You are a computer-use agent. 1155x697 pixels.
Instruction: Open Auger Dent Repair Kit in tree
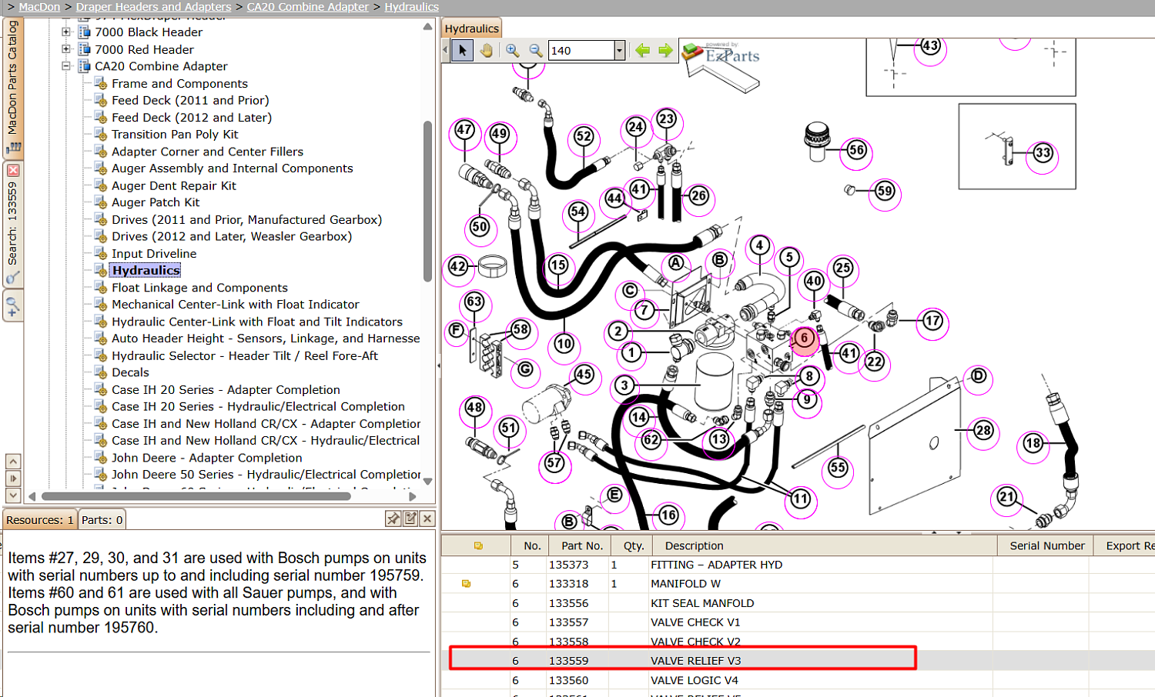coord(174,185)
